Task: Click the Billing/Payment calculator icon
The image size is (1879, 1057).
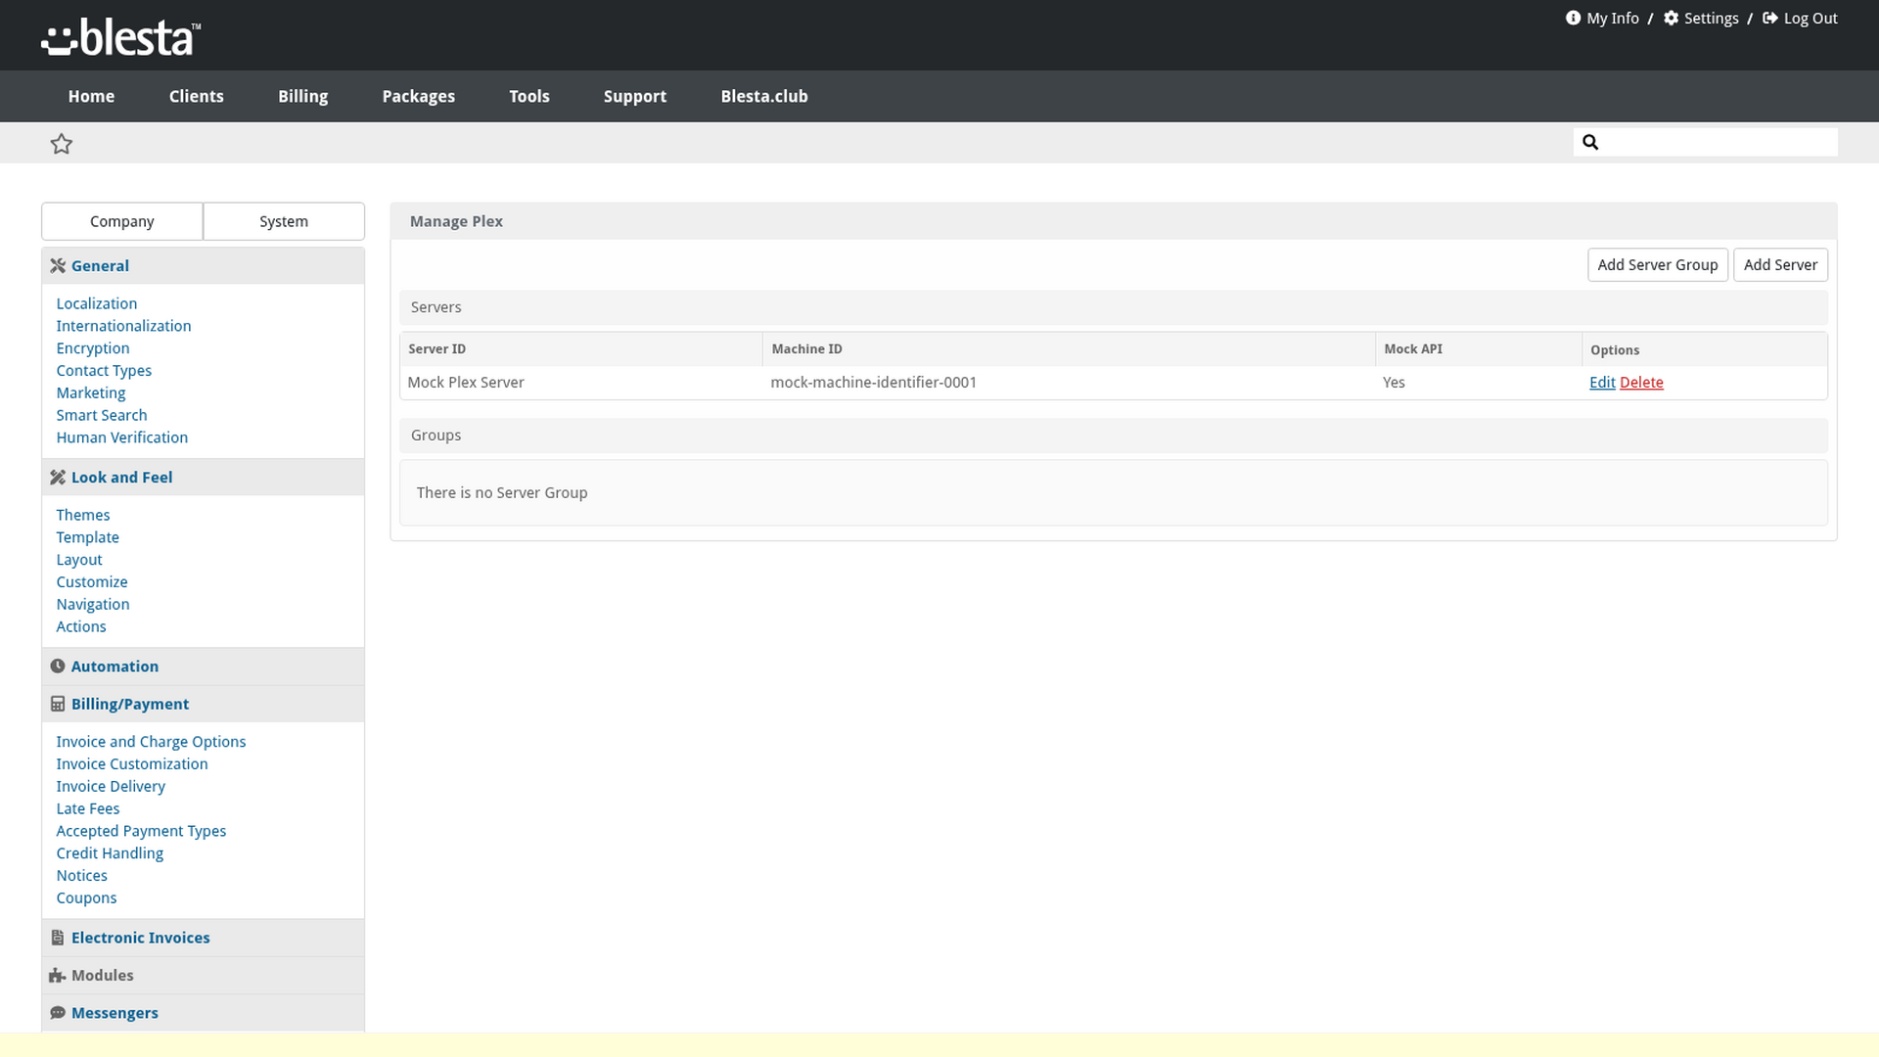Action: [58, 704]
